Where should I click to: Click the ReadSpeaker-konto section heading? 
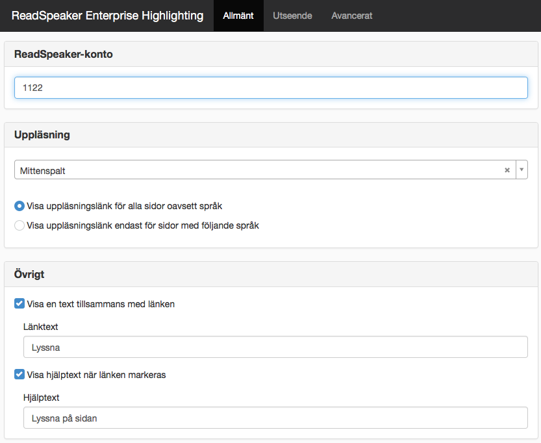click(64, 54)
